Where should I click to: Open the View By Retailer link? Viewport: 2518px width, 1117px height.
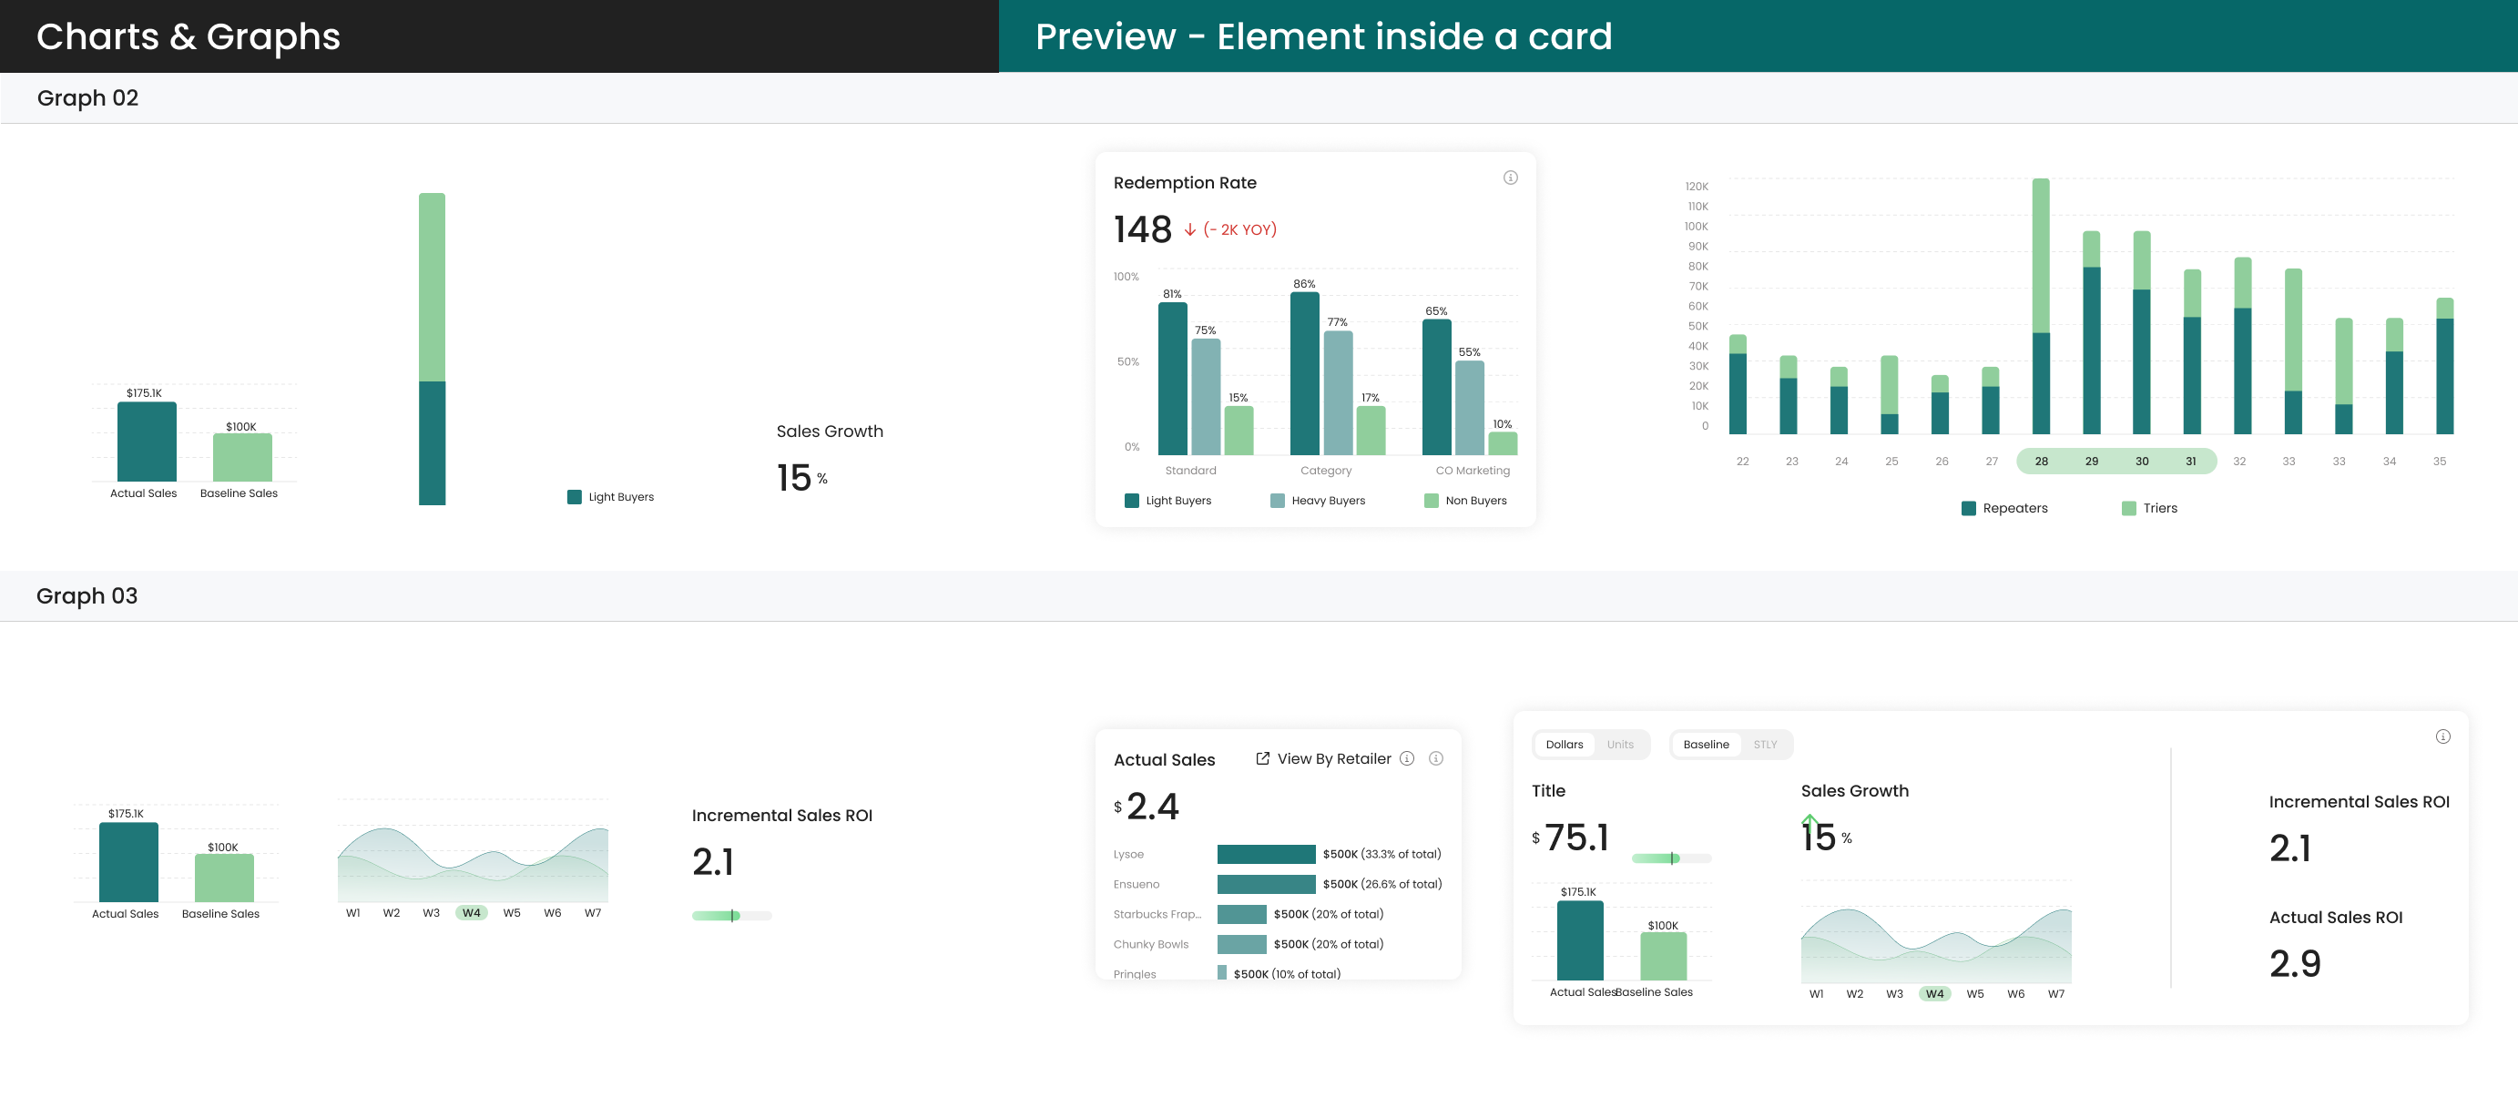click(x=1333, y=759)
